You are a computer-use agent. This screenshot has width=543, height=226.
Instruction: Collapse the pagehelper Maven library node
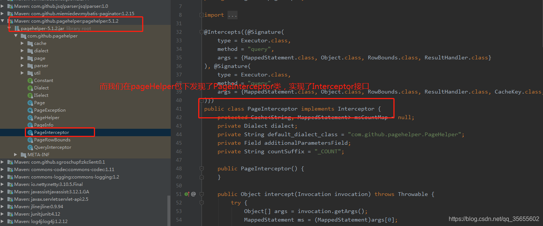(3, 21)
